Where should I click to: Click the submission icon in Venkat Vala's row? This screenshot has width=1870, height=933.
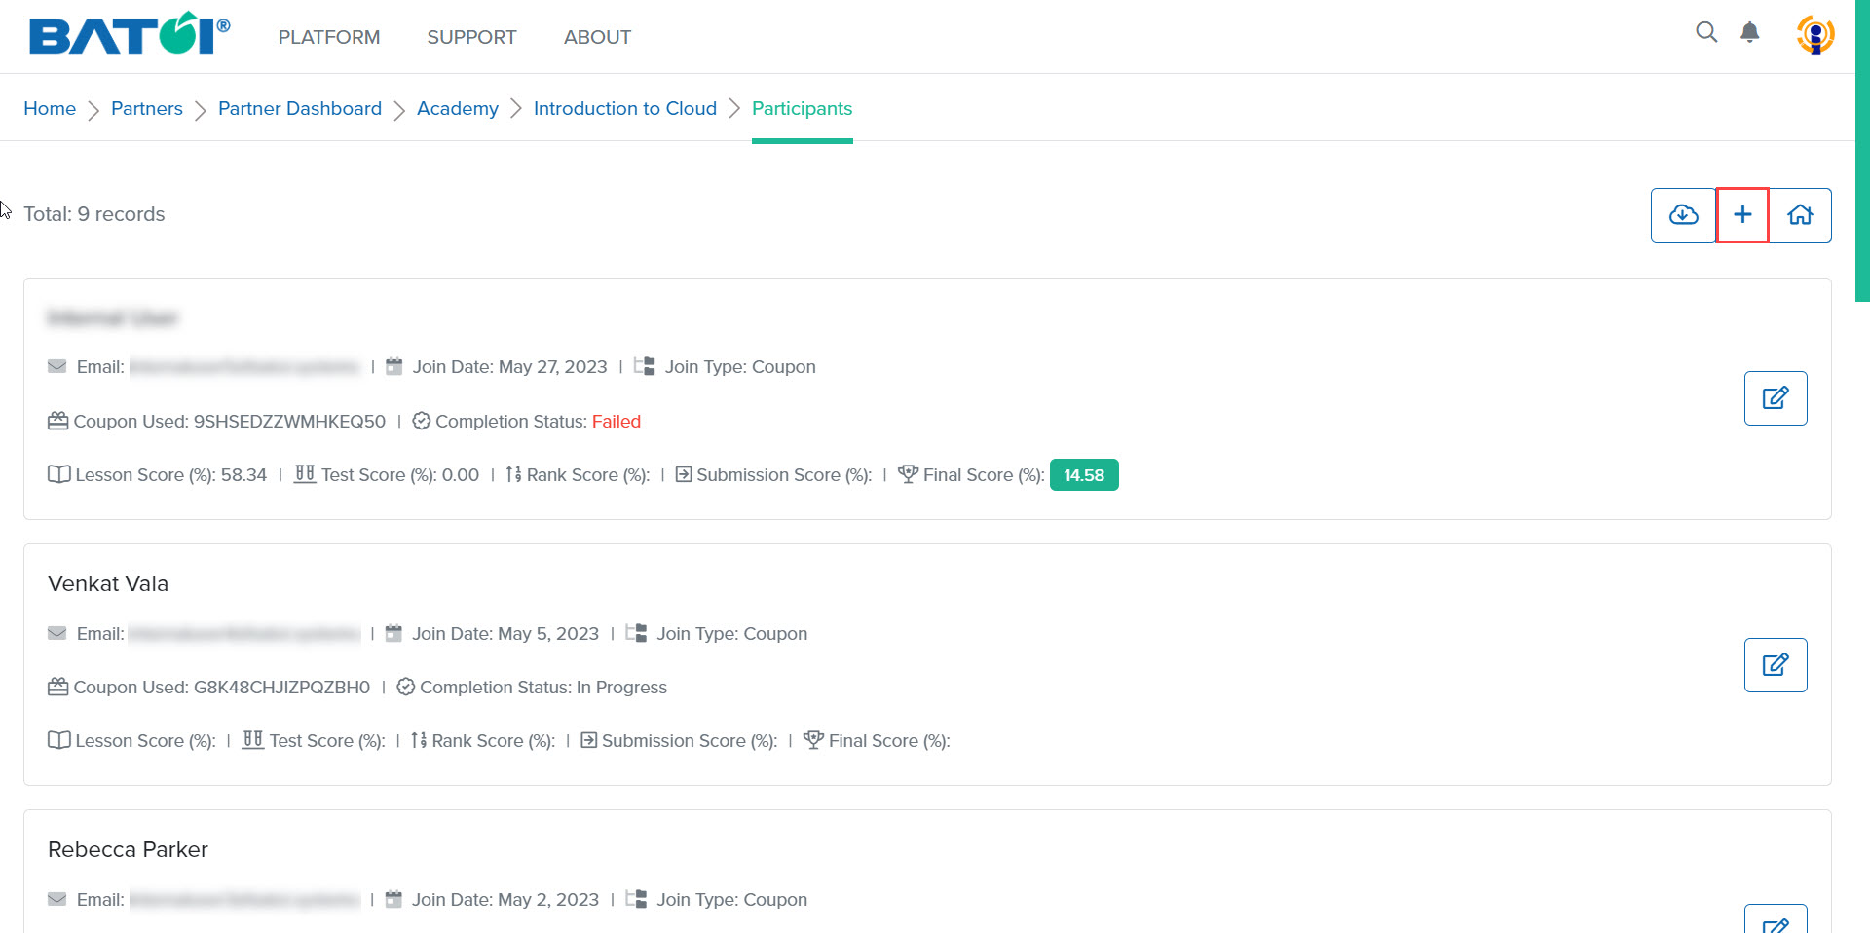pyautogui.click(x=589, y=740)
